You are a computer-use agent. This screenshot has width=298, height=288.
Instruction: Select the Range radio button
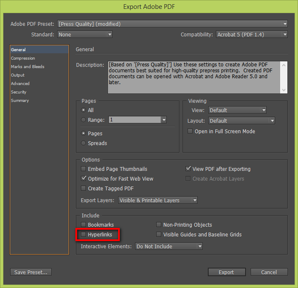pos(83,120)
